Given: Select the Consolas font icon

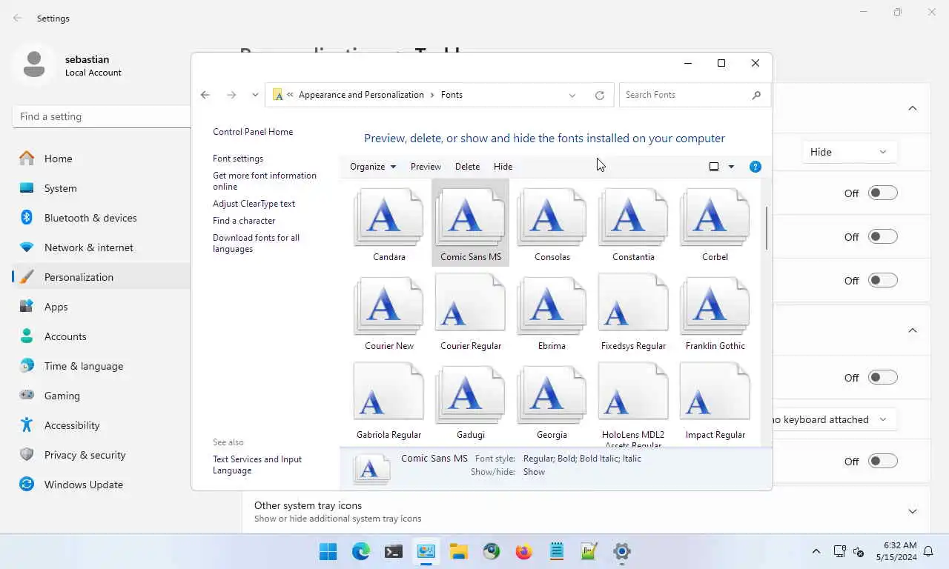Looking at the screenshot, I should [x=552, y=216].
